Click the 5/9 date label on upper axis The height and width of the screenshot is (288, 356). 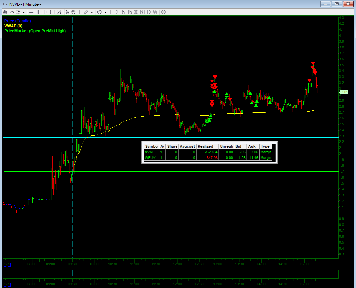(x=7, y=264)
